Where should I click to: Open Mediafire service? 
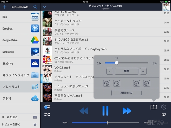coord(20,52)
